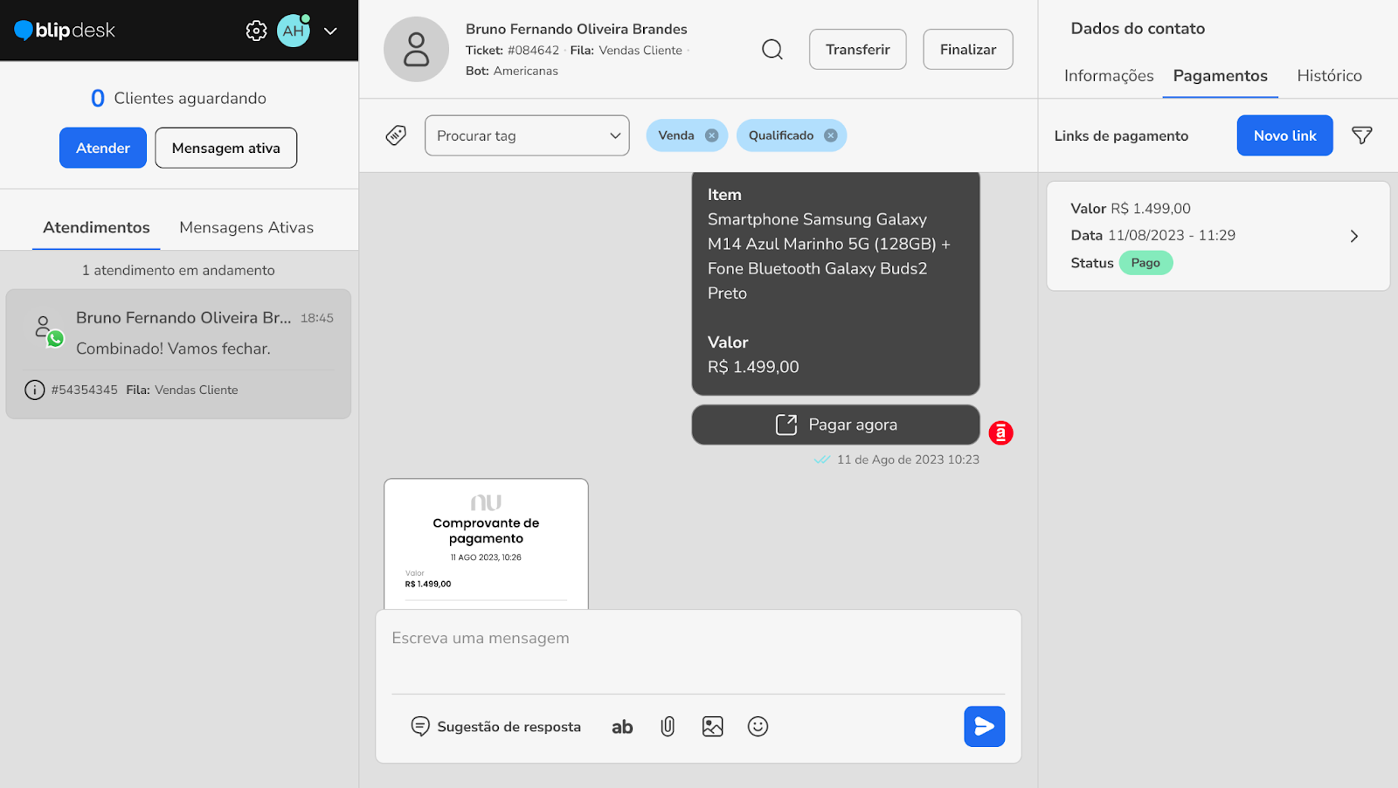Click the tag icon beside Procurar tag
This screenshot has height=788, width=1398.
click(x=396, y=135)
